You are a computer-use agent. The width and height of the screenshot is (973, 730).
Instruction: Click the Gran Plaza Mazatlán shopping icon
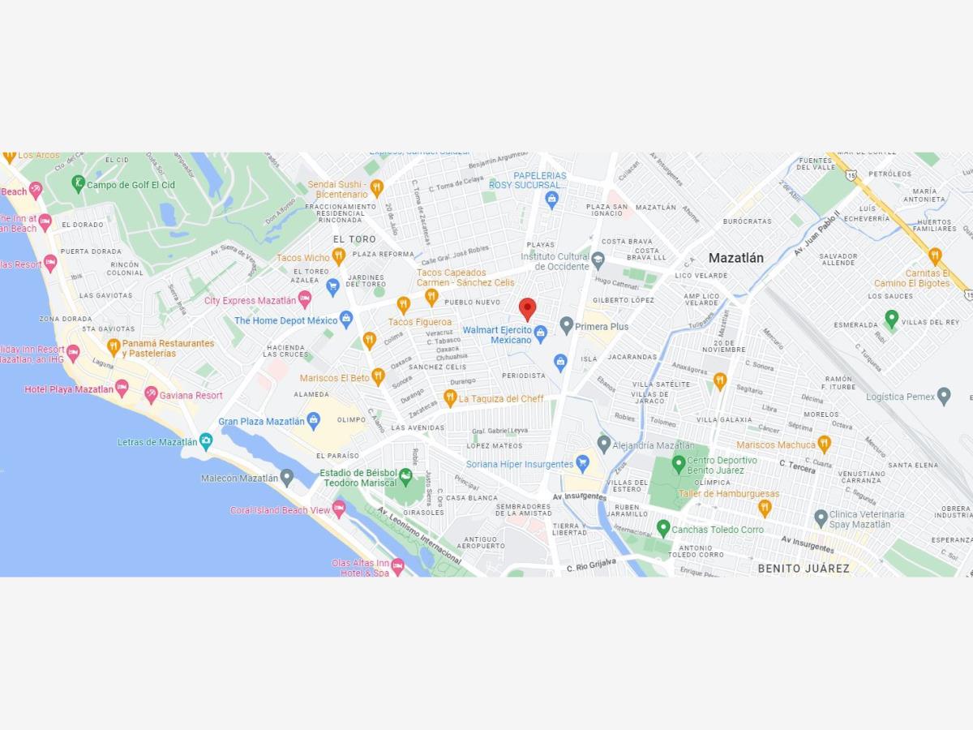(314, 421)
